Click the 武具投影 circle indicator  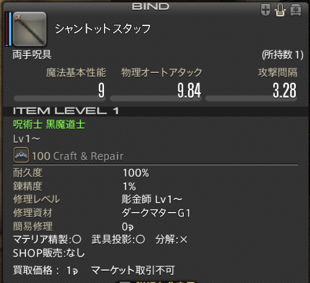[x=140, y=240]
